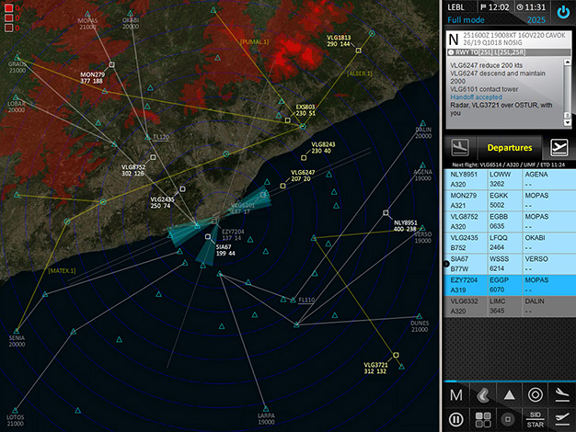Viewport: 576px width, 432px height.
Task: Click the landing airplane icon in bottom toolbar
Action: (561, 393)
